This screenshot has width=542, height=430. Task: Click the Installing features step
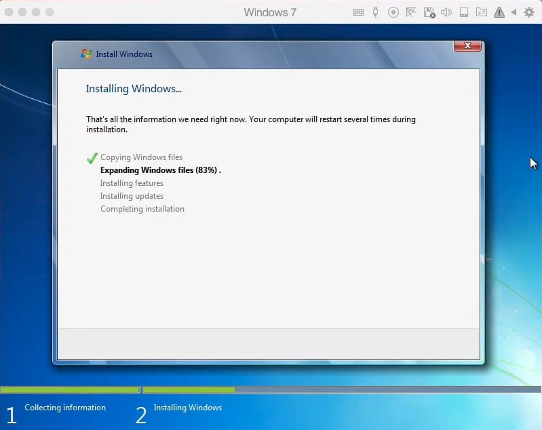coord(132,183)
